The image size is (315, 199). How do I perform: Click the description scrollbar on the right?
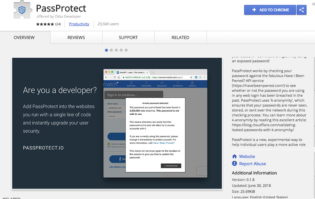(314, 103)
